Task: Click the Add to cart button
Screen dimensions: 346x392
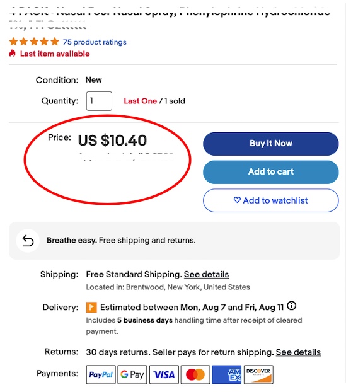Action: click(271, 172)
